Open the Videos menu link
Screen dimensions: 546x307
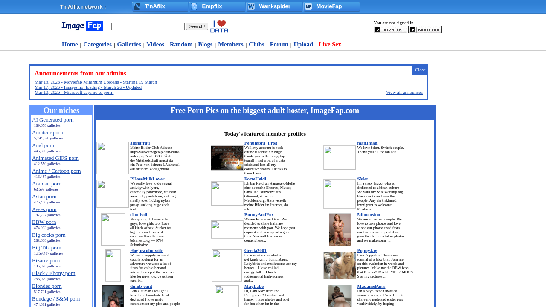click(x=155, y=44)
